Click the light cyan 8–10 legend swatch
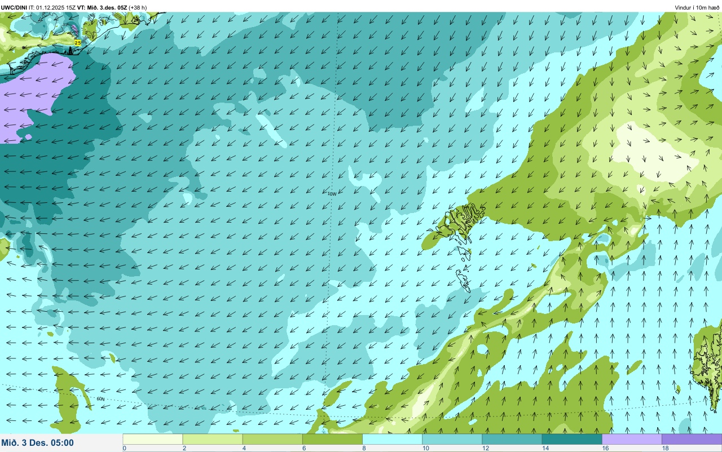This screenshot has width=722, height=452. point(392,439)
